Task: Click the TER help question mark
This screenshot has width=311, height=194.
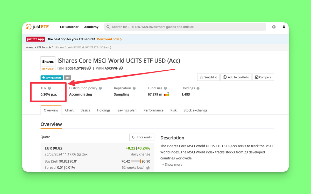Action: tap(49, 88)
